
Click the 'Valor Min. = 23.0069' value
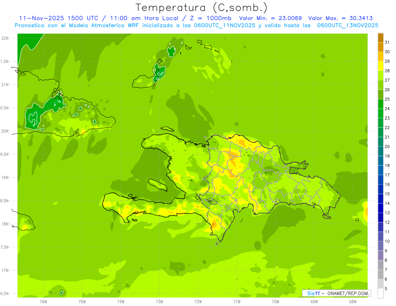(x=270, y=18)
